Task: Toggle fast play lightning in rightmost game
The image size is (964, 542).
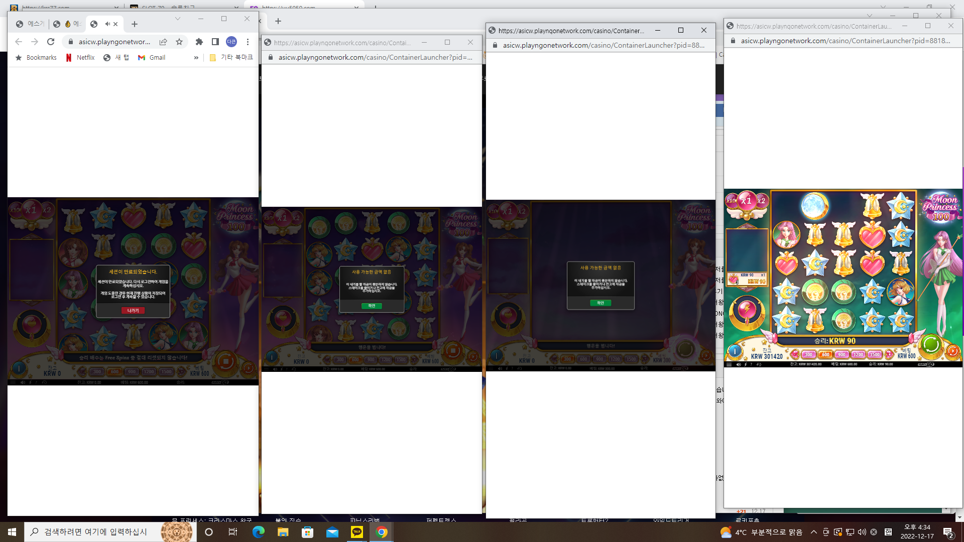Action: click(x=745, y=364)
